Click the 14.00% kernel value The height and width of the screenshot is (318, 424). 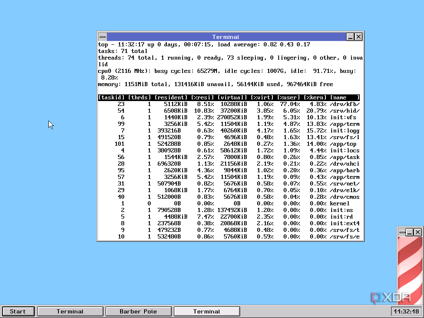(317, 144)
